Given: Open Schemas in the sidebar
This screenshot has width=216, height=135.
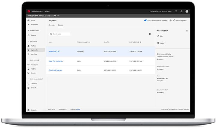Looking at the screenshot, I should click(x=34, y=83).
